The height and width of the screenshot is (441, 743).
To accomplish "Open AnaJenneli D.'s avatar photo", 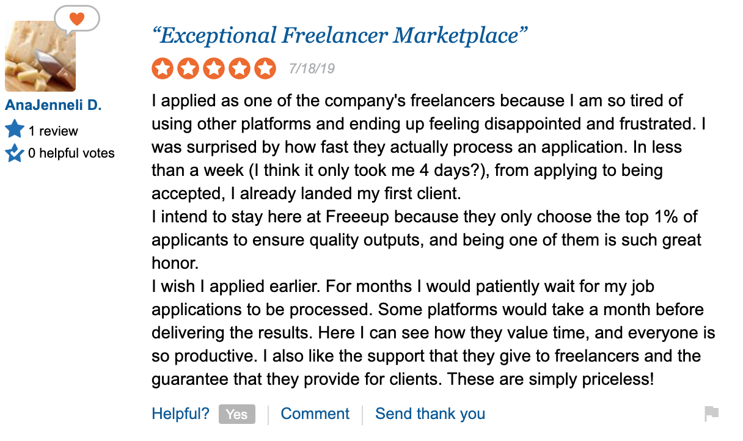I will pos(40,56).
